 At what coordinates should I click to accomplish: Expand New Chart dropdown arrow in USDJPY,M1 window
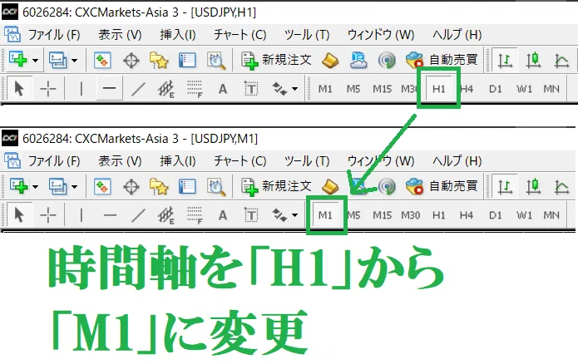[x=36, y=186]
